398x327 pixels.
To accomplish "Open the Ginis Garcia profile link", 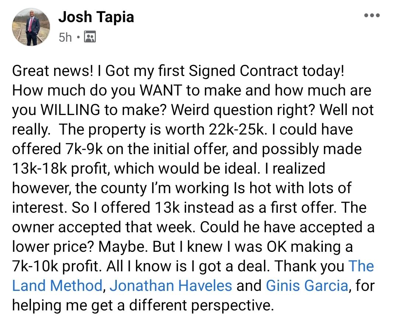I will click(x=307, y=286).
